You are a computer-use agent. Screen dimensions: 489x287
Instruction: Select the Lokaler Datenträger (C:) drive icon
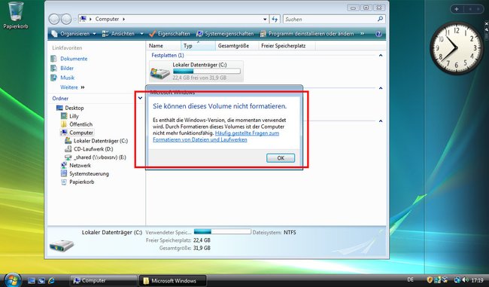pyautogui.click(x=160, y=72)
